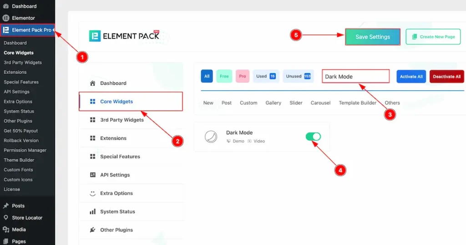Click the home icon beside Dashboard
Viewport: 466px width, 245px height.
point(93,83)
